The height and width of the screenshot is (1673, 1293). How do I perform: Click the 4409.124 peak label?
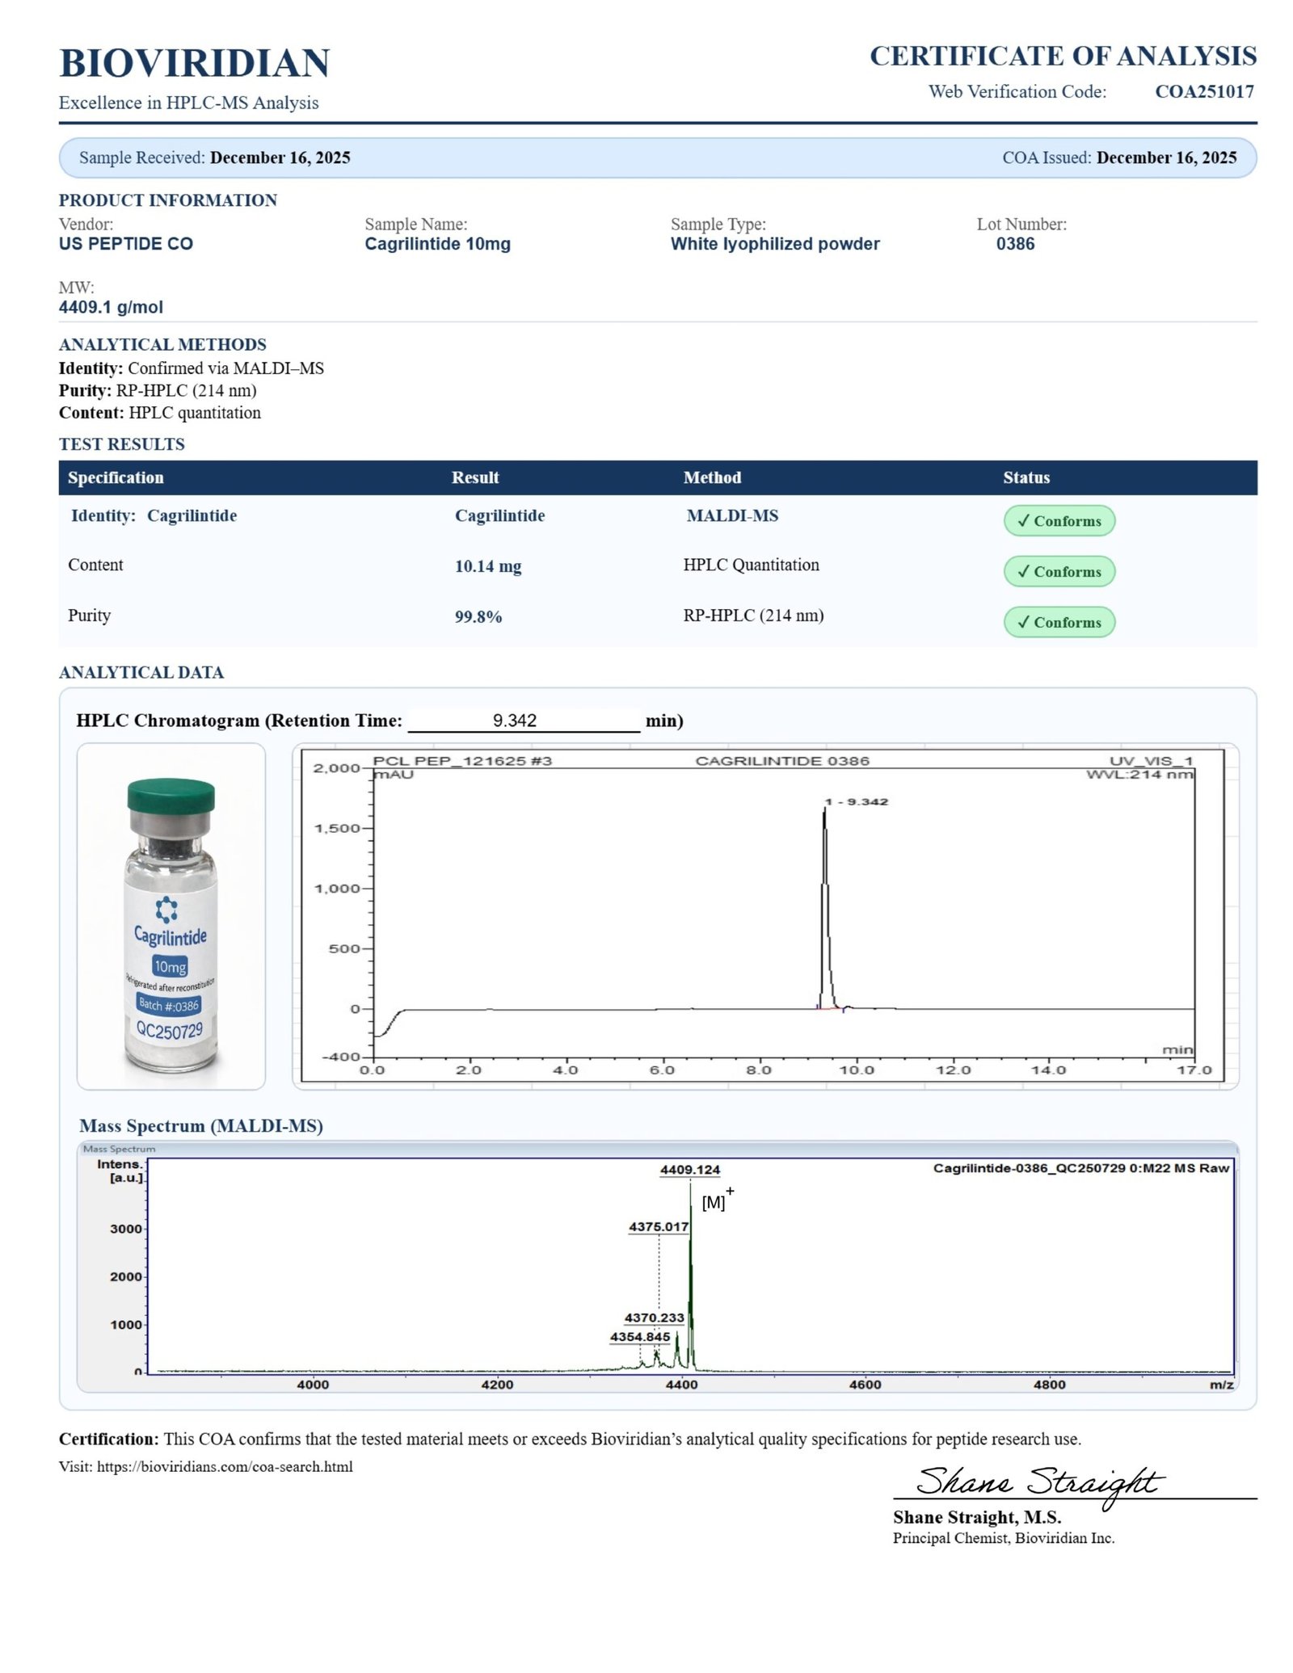point(689,1169)
